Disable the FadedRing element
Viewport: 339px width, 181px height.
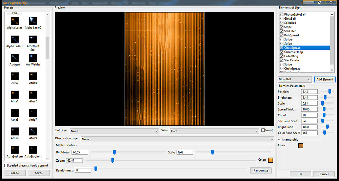click(282, 56)
